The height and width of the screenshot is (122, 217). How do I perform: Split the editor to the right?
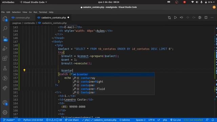[x=206, y=18]
